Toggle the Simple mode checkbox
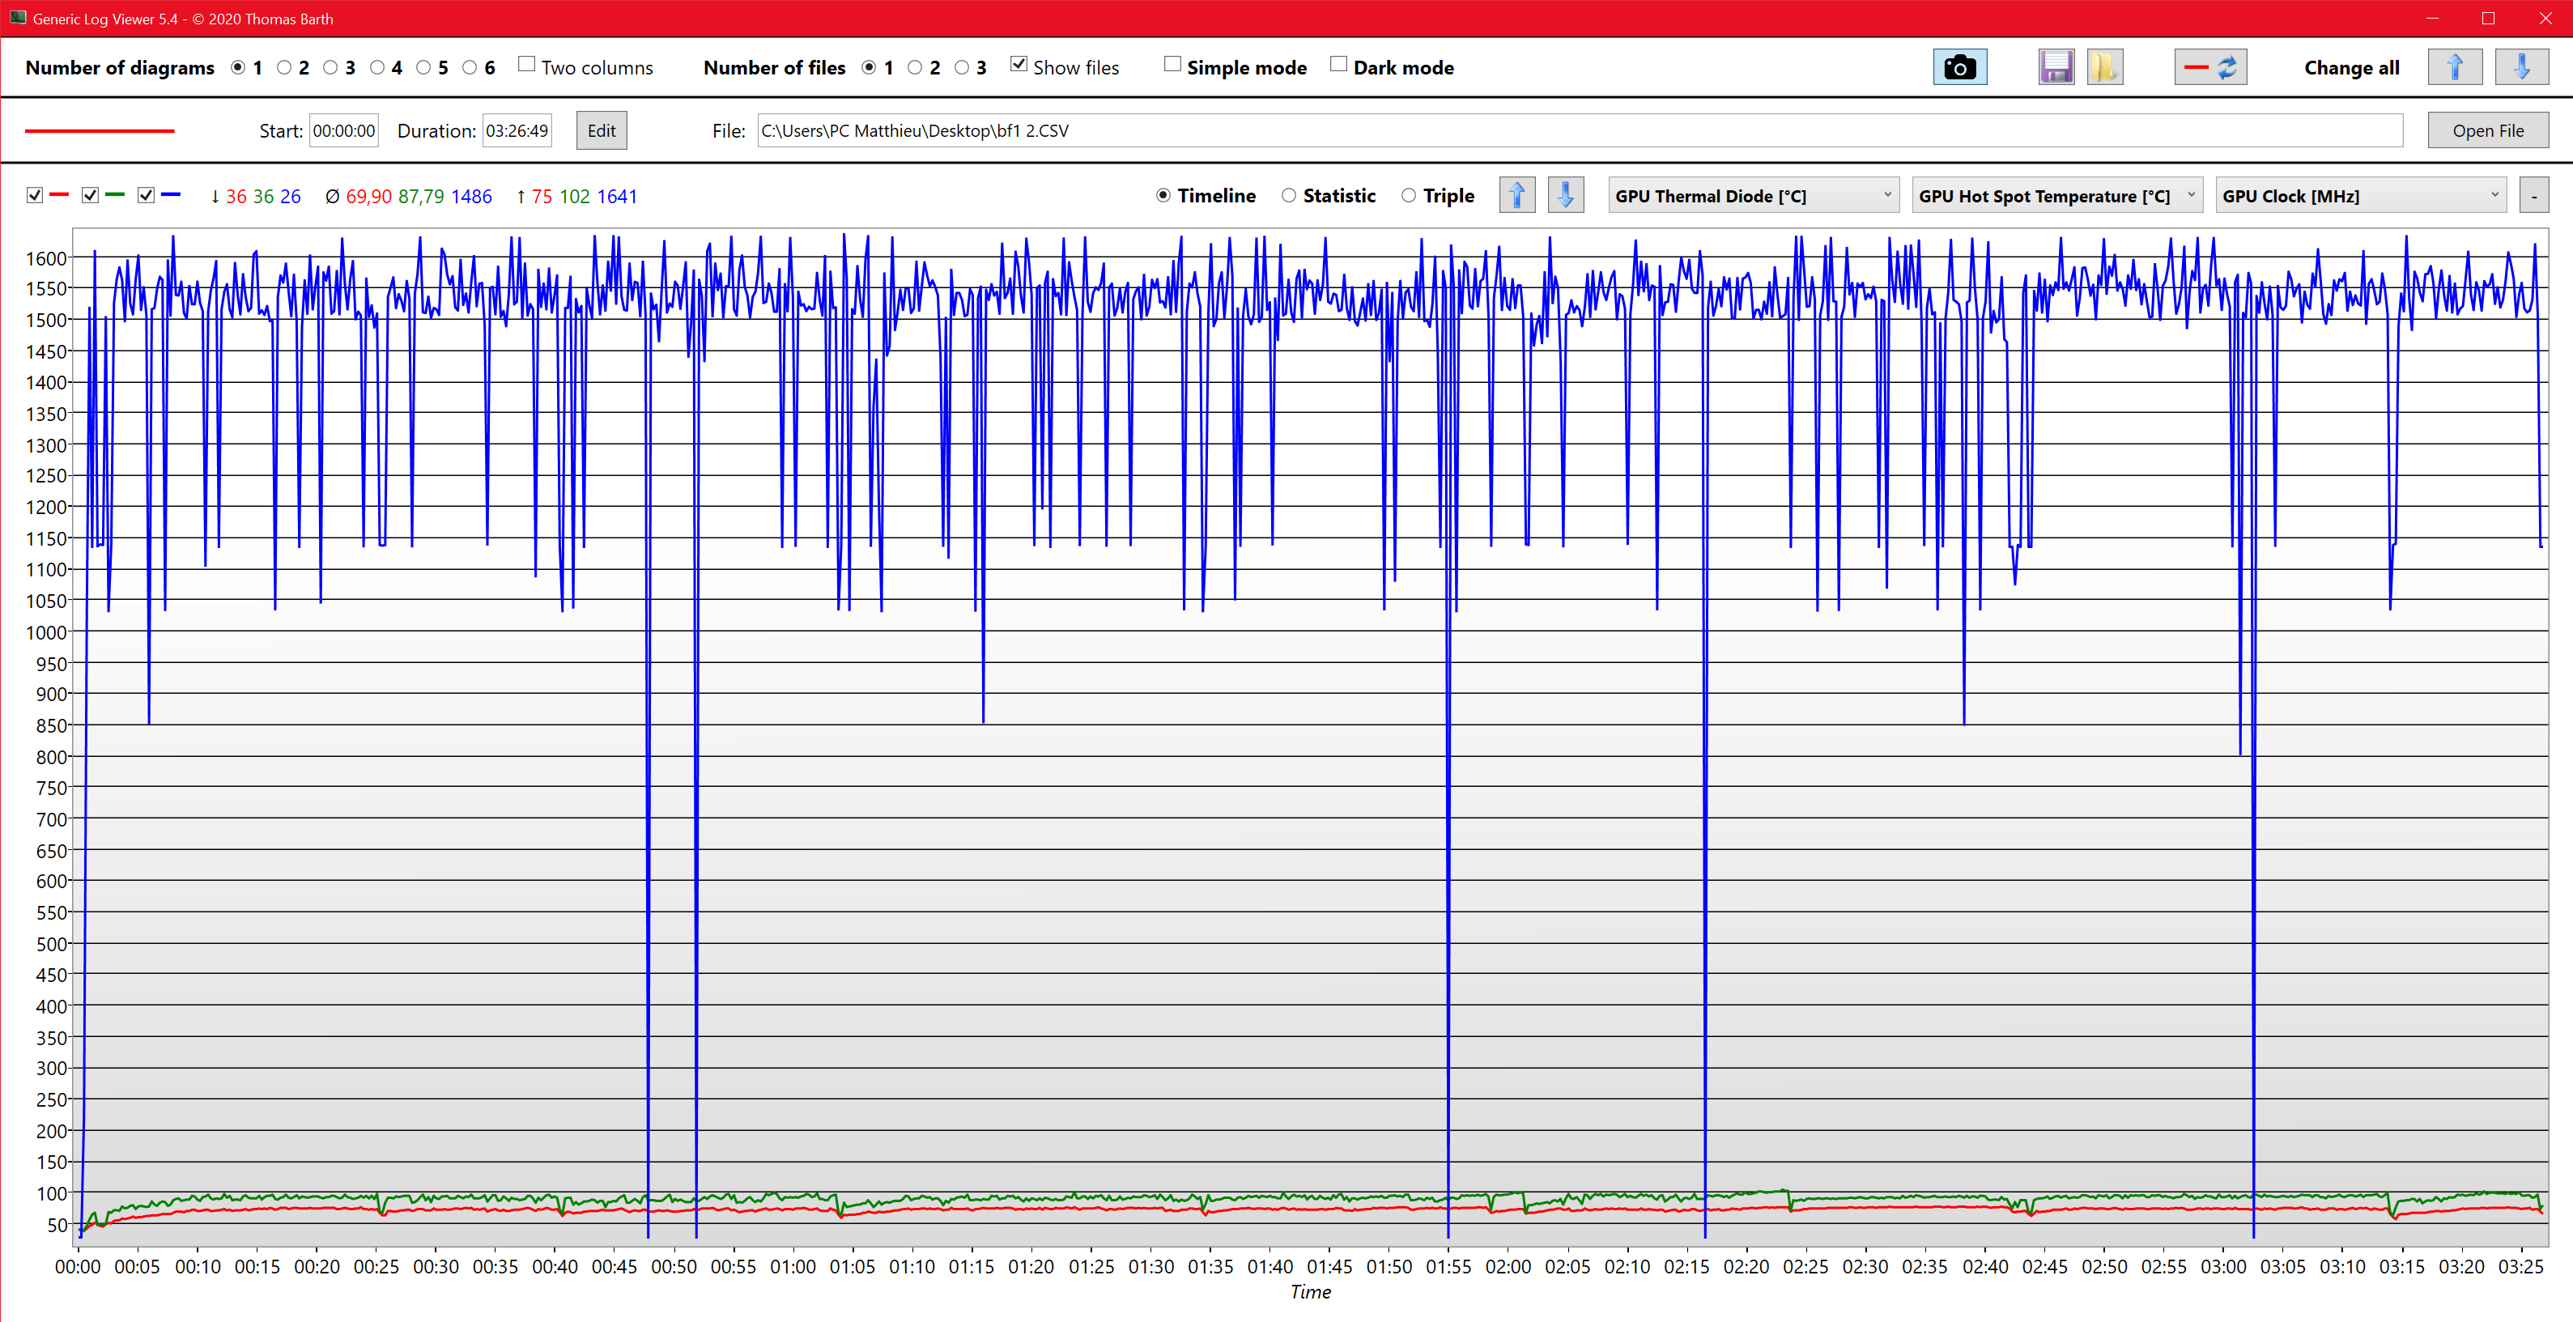 pos(1172,65)
